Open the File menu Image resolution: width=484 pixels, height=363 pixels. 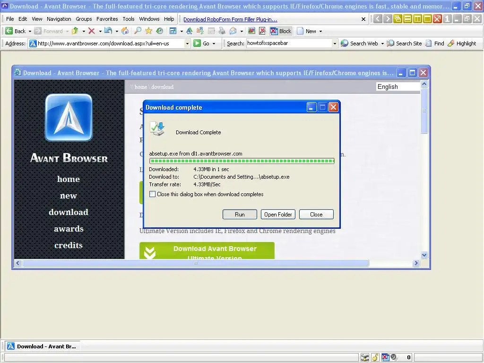pos(10,19)
